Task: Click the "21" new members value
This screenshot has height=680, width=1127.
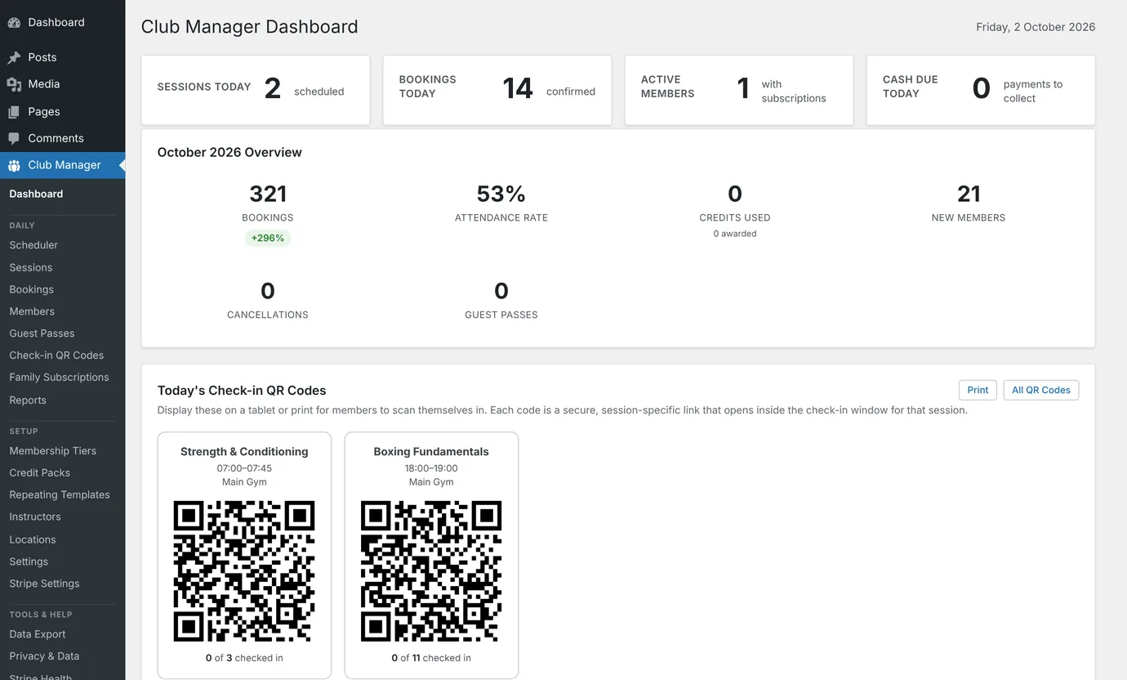Action: (x=969, y=195)
